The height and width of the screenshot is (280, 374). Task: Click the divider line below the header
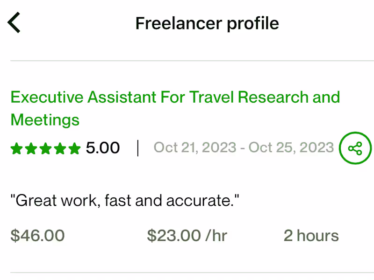coord(187,61)
